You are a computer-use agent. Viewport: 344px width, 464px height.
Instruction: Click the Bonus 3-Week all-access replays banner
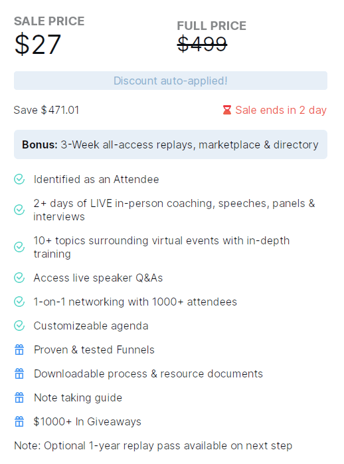(171, 144)
